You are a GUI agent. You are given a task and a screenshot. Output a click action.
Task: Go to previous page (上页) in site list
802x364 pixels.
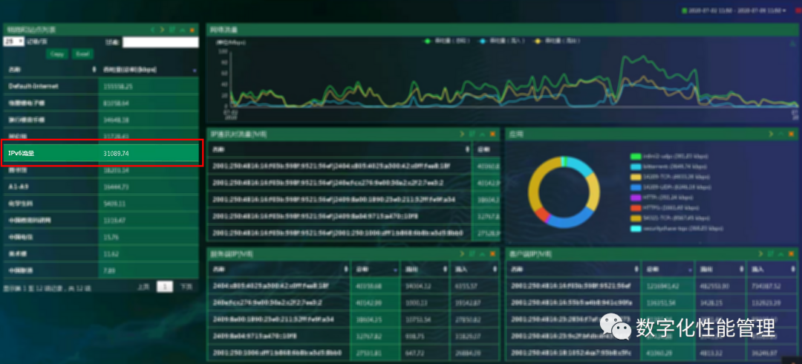143,287
